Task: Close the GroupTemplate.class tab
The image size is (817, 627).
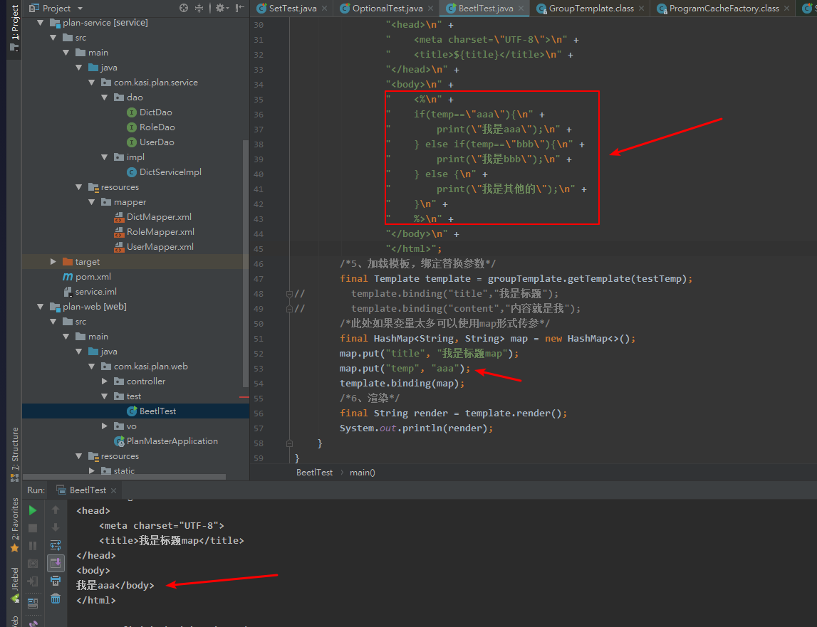Action: pos(641,9)
